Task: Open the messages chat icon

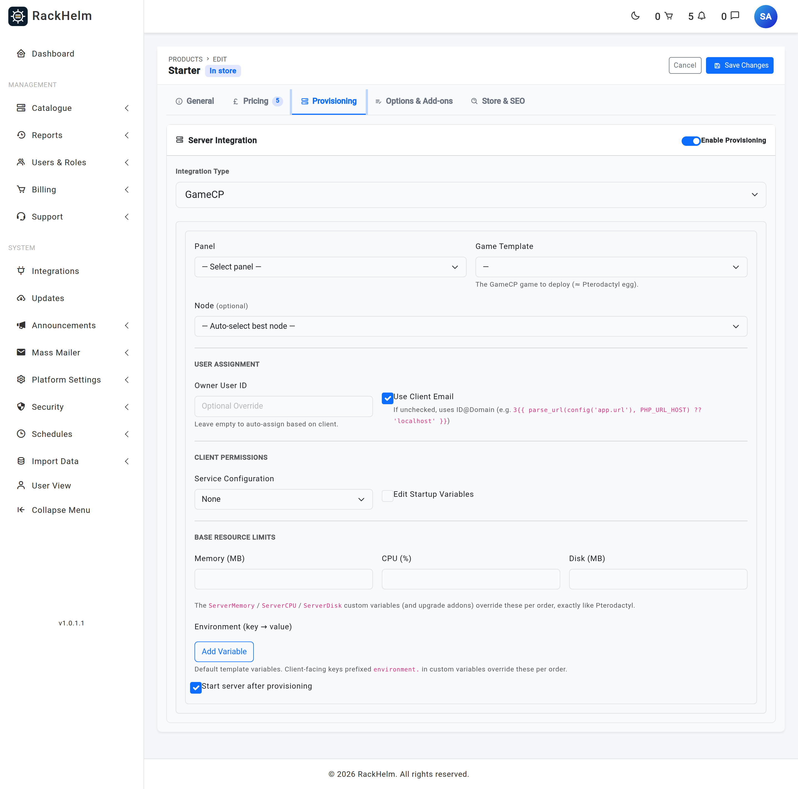Action: coord(735,16)
